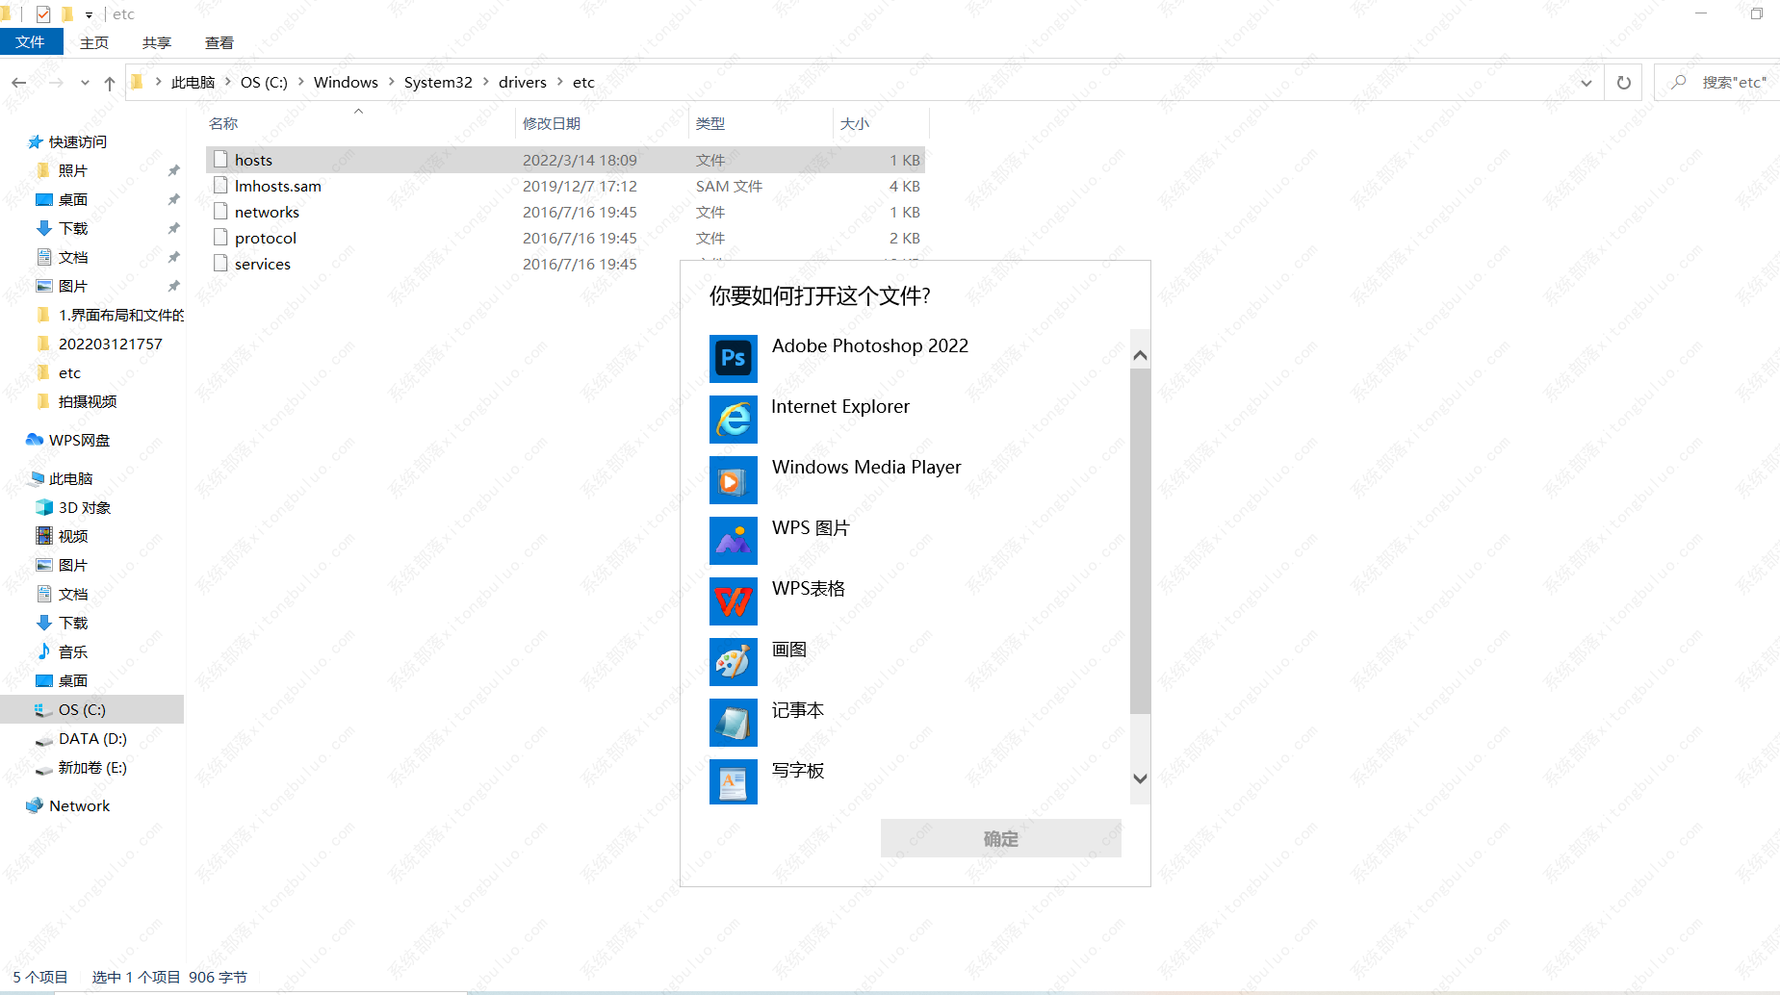Click the 确定 button
The width and height of the screenshot is (1780, 995).
(1001, 838)
